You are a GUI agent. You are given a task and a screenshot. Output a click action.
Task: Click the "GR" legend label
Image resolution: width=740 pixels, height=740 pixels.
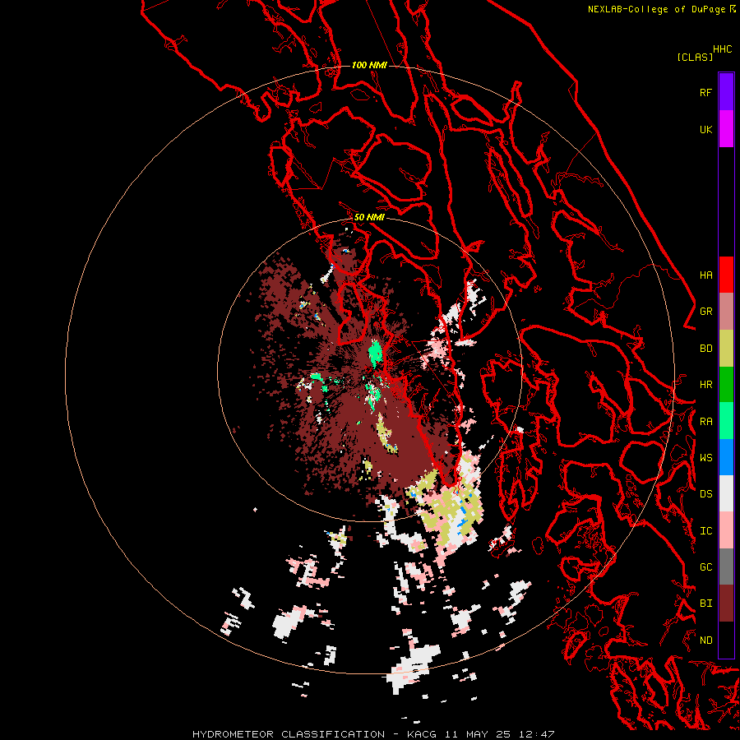pos(706,312)
